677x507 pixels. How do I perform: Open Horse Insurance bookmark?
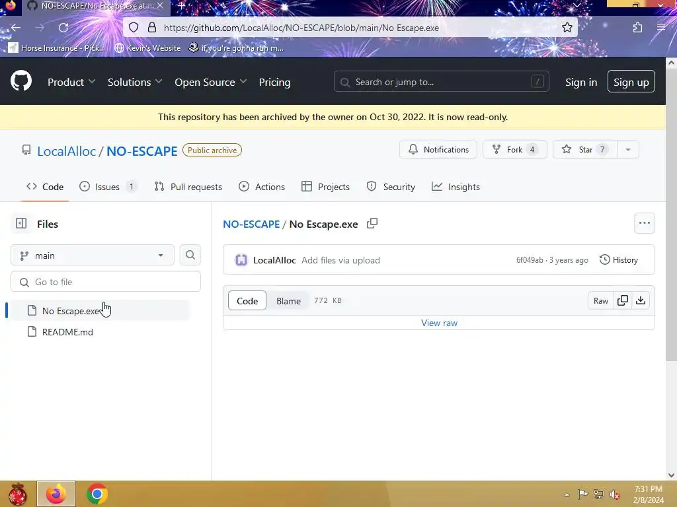click(x=57, y=48)
